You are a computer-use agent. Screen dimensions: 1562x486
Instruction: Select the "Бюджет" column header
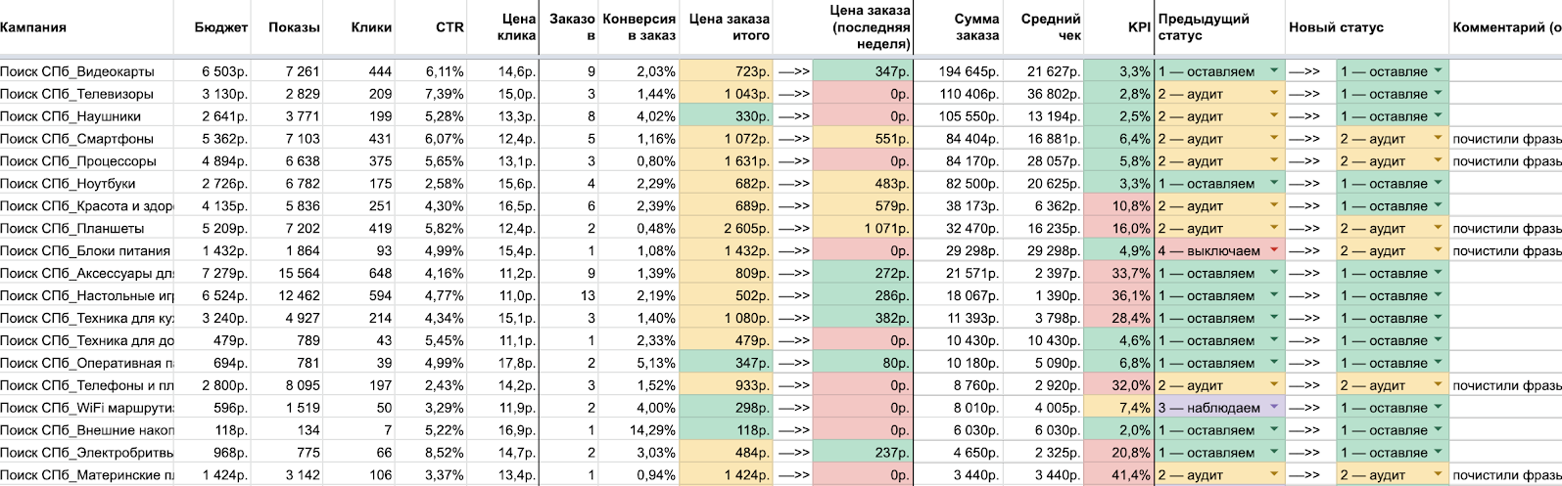(221, 27)
